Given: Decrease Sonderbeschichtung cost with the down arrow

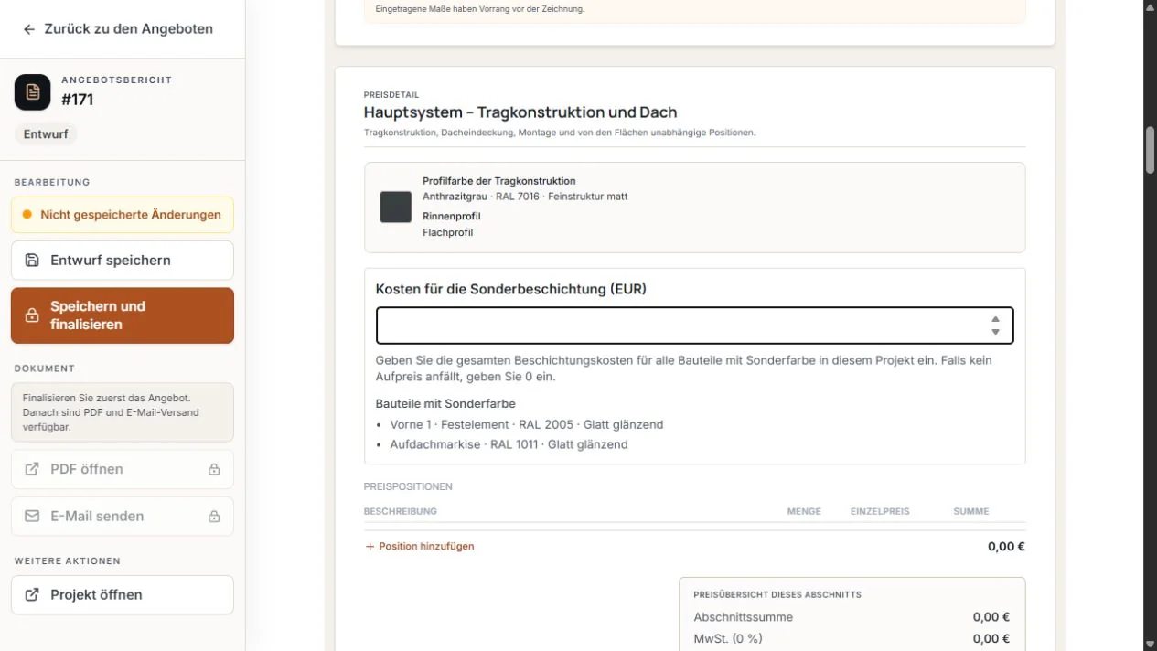Looking at the screenshot, I should click(995, 332).
